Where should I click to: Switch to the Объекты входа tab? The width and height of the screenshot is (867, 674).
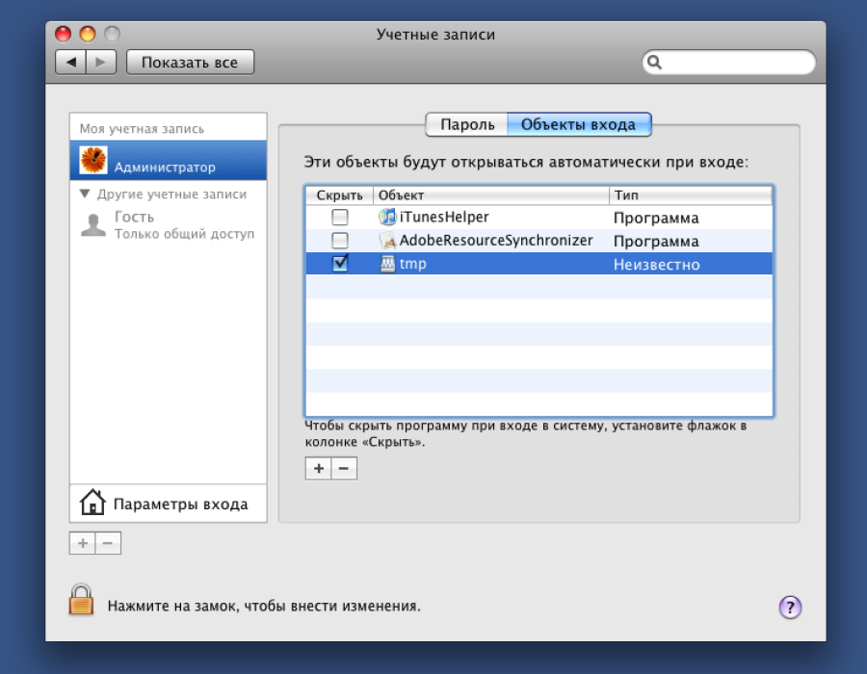click(578, 124)
